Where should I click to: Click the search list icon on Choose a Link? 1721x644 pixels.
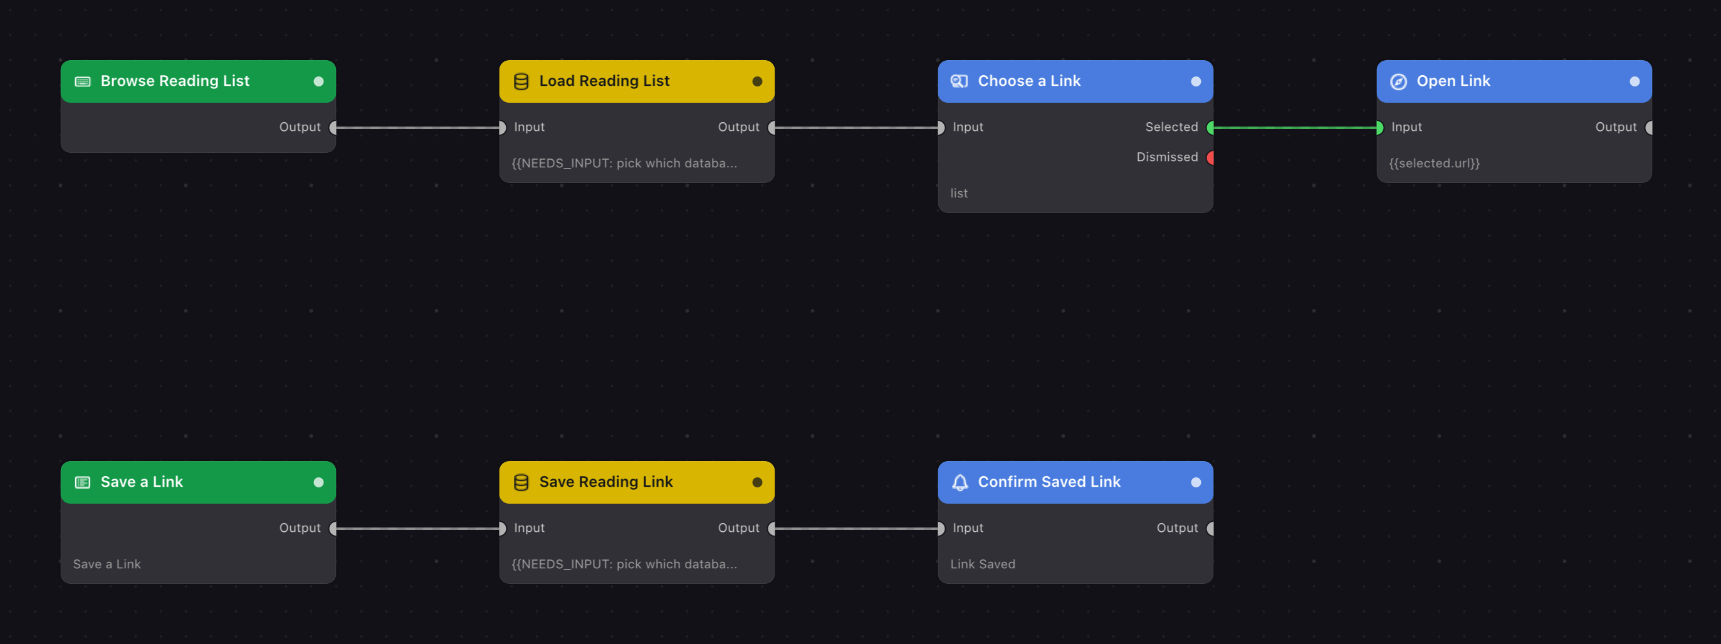pyautogui.click(x=960, y=81)
